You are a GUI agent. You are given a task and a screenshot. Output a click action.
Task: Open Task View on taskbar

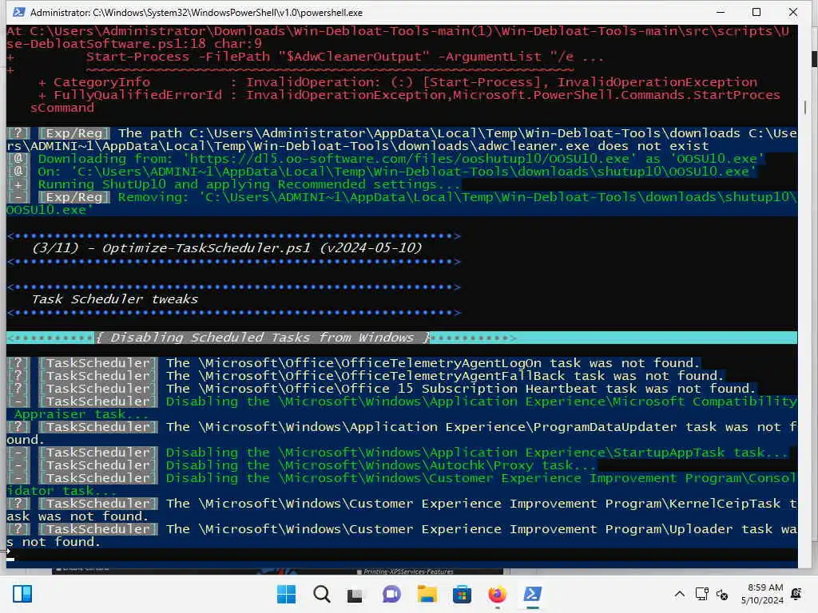[x=355, y=594]
